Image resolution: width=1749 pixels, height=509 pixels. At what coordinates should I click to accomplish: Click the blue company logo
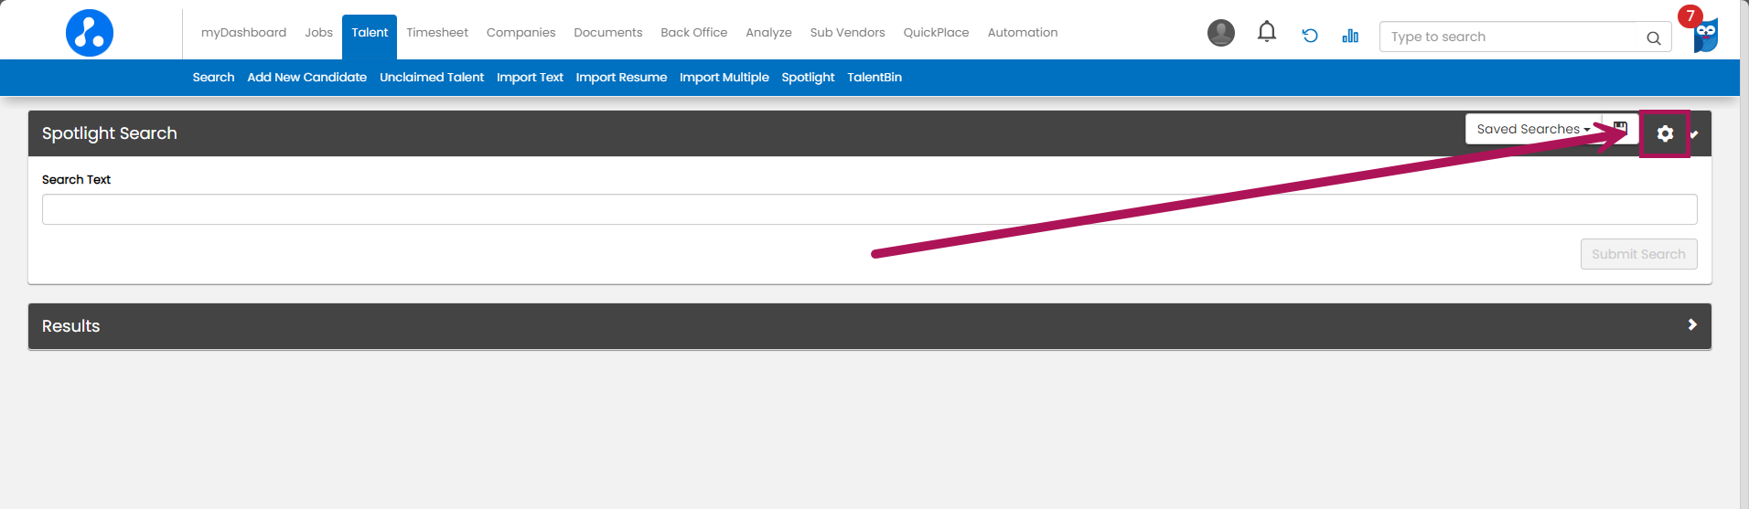tap(90, 33)
